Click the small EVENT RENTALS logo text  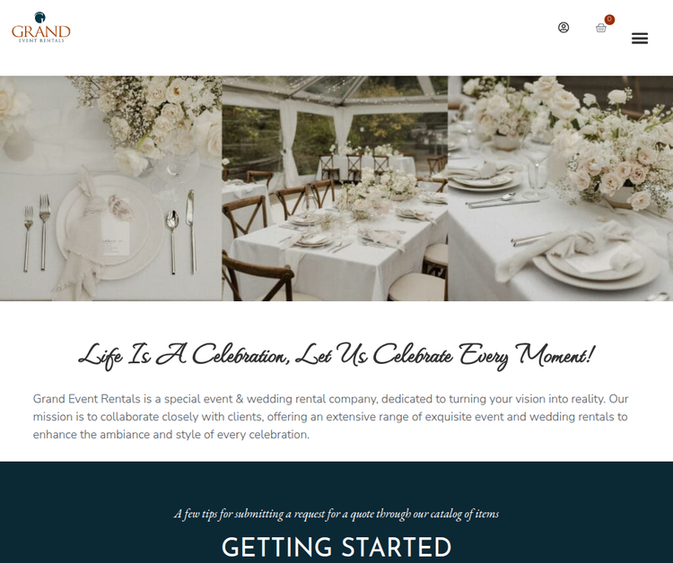(41, 40)
